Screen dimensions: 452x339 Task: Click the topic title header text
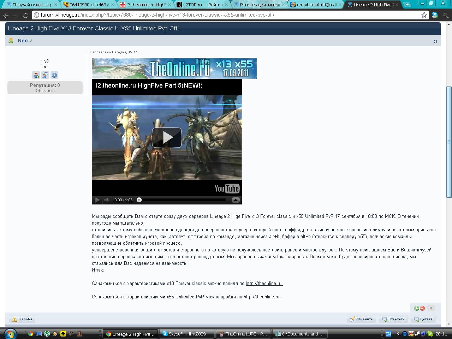click(x=93, y=28)
